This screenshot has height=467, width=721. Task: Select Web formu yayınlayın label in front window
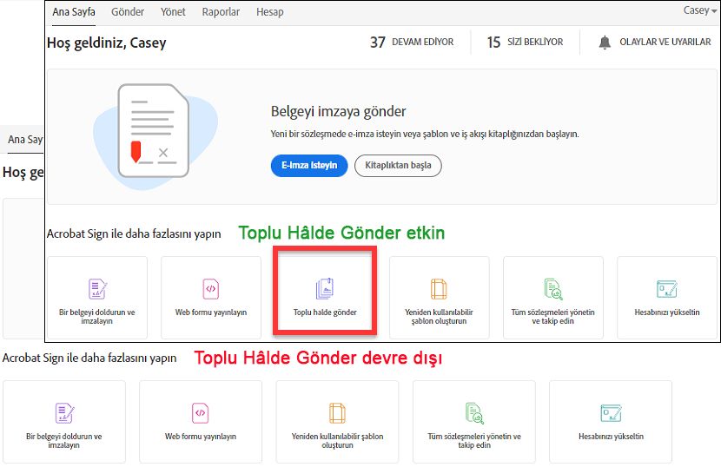(x=211, y=312)
